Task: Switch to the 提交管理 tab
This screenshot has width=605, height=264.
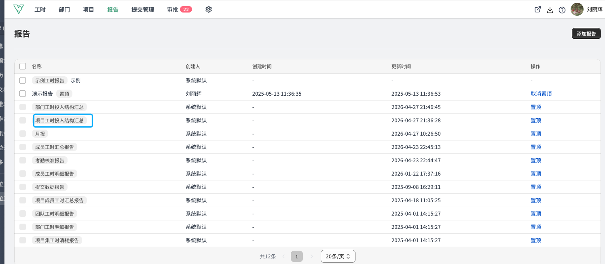Action: 143,9
